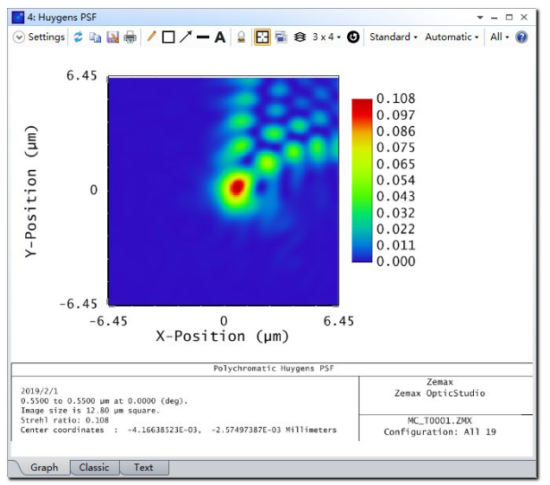Screen dimensions: 550x485
Task: Switch to the Text tab
Action: pos(143,467)
